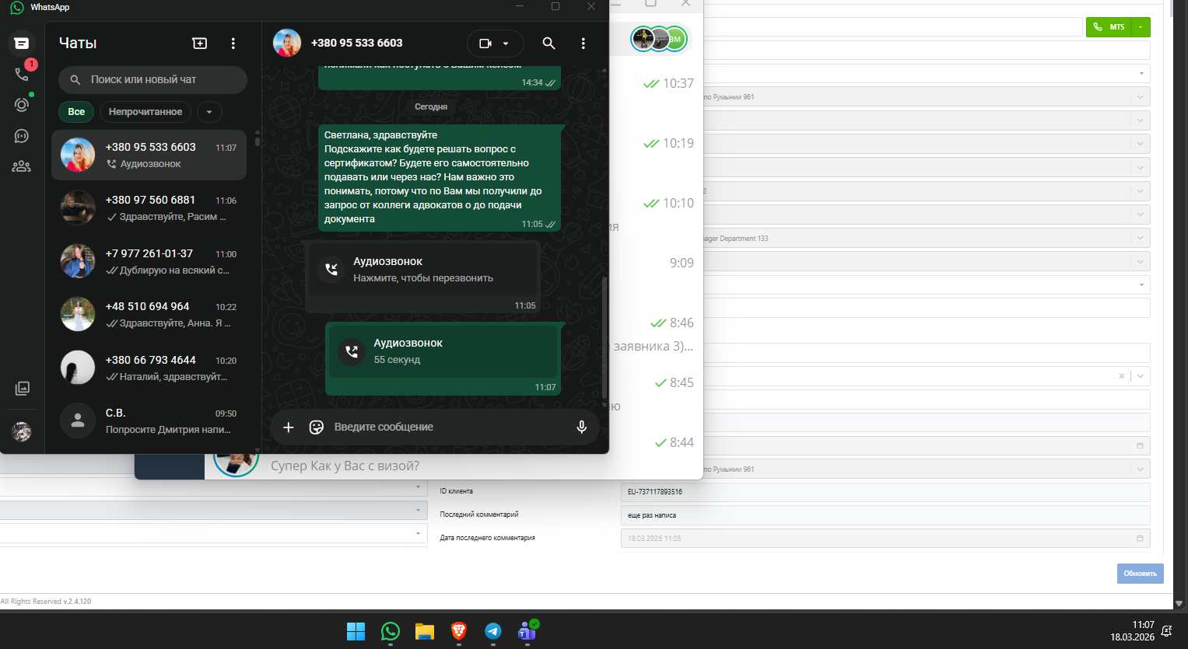1188x649 pixels.
Task: Open the Чаты panel three-dot menu
Action: pos(233,44)
